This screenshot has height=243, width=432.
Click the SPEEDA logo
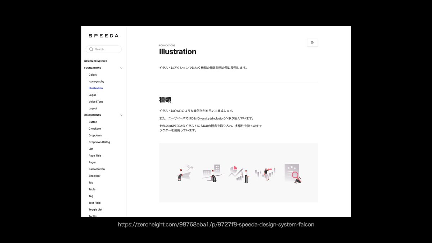click(x=103, y=36)
